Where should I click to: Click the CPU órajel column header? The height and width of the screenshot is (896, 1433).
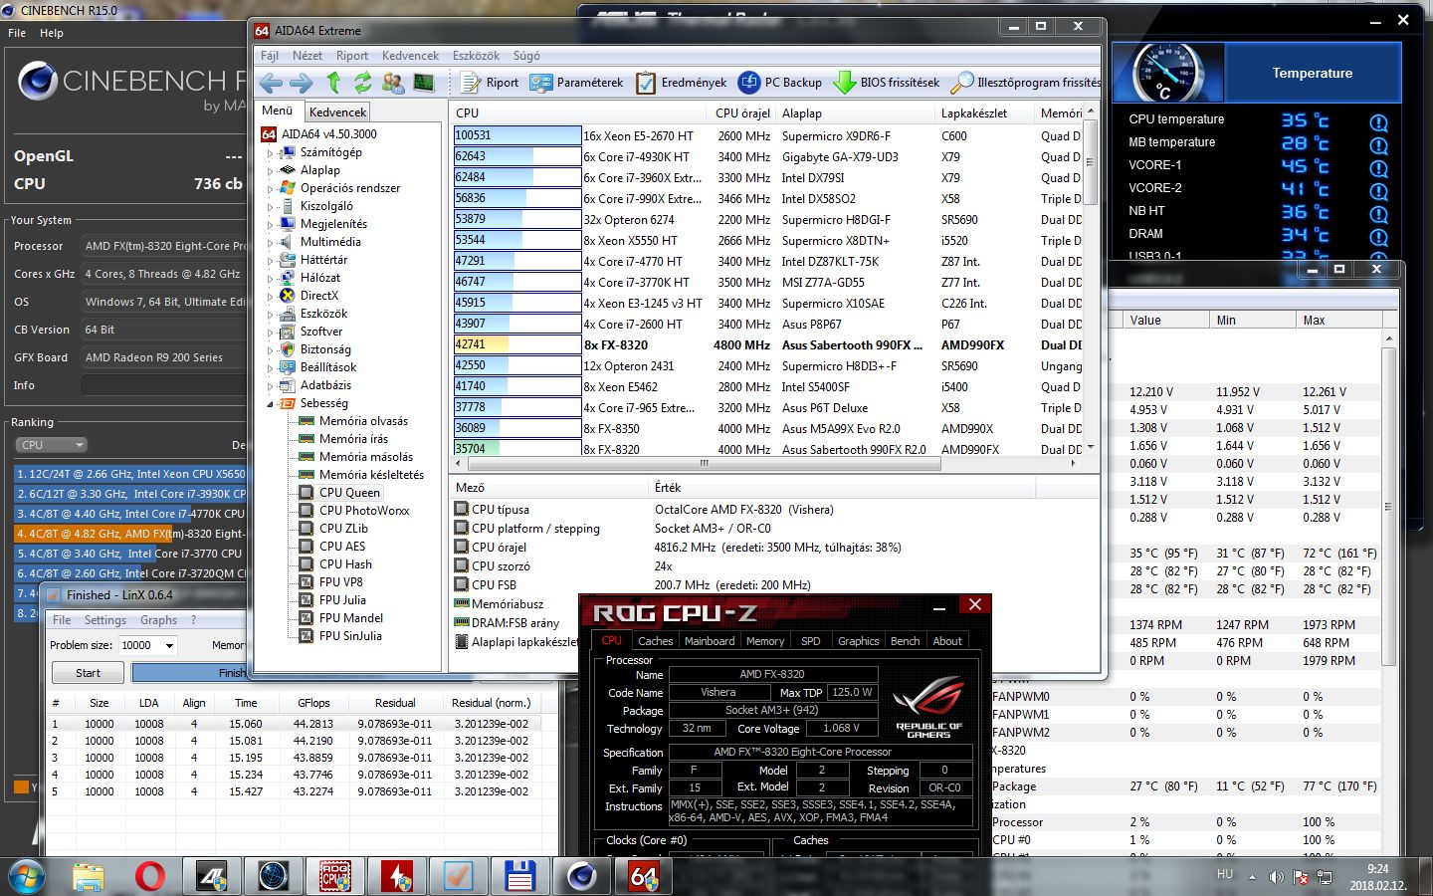(x=742, y=112)
